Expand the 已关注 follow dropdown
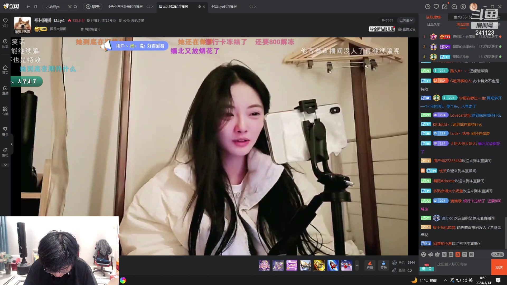The height and width of the screenshot is (285, 507). [x=406, y=20]
